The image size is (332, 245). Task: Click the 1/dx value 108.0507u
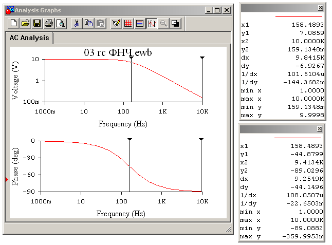click(305, 195)
